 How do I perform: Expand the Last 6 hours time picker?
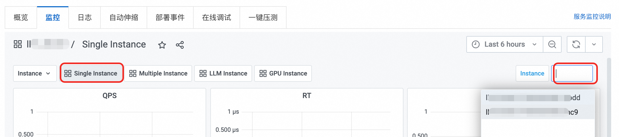[504, 44]
